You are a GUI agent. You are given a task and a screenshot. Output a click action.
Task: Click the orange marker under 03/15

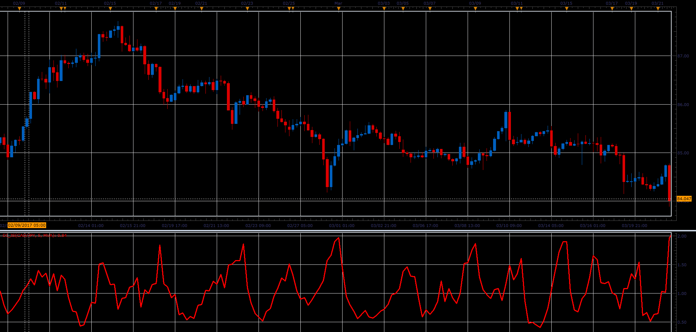[567, 9]
